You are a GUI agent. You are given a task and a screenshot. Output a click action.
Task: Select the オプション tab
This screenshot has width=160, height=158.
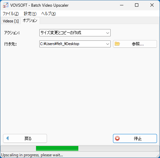click(x=30, y=20)
